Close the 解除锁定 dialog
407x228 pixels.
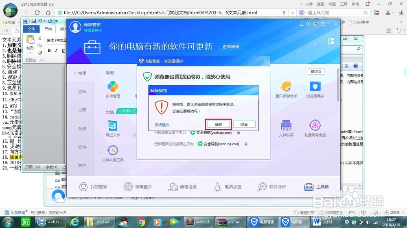point(254,90)
